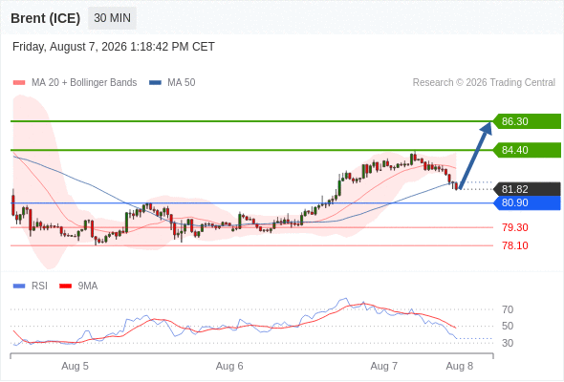Viewport: 564px width, 382px height.
Task: Click the 9MA red legend swatch
Action: click(65, 286)
